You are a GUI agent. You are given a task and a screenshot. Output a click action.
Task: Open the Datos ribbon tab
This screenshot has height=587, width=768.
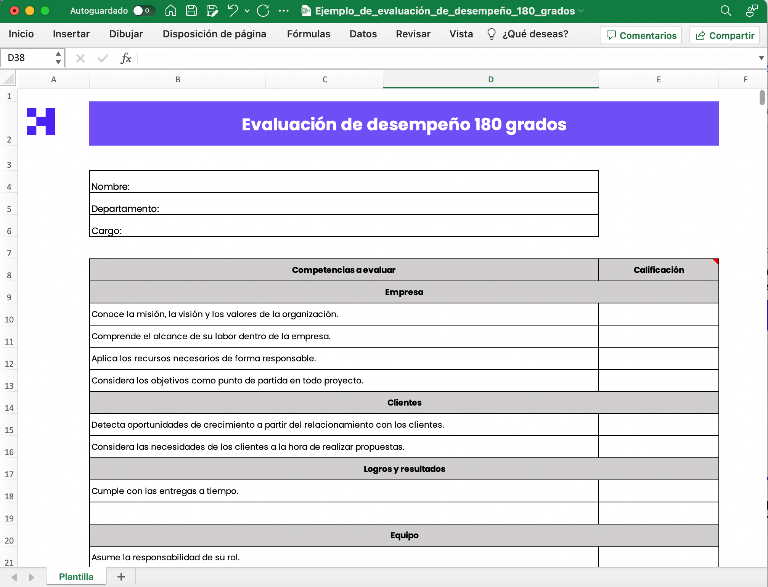(x=363, y=34)
